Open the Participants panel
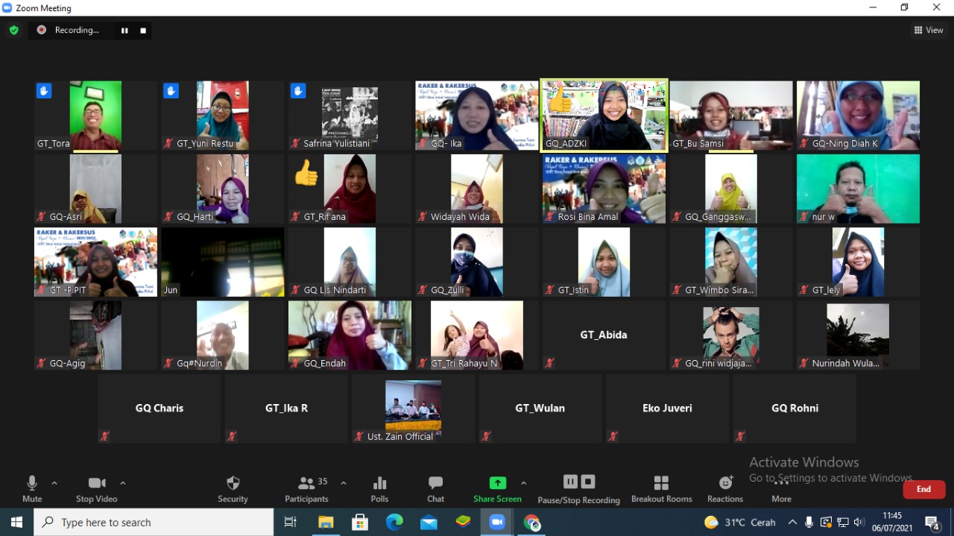The height and width of the screenshot is (536, 954). (x=306, y=488)
